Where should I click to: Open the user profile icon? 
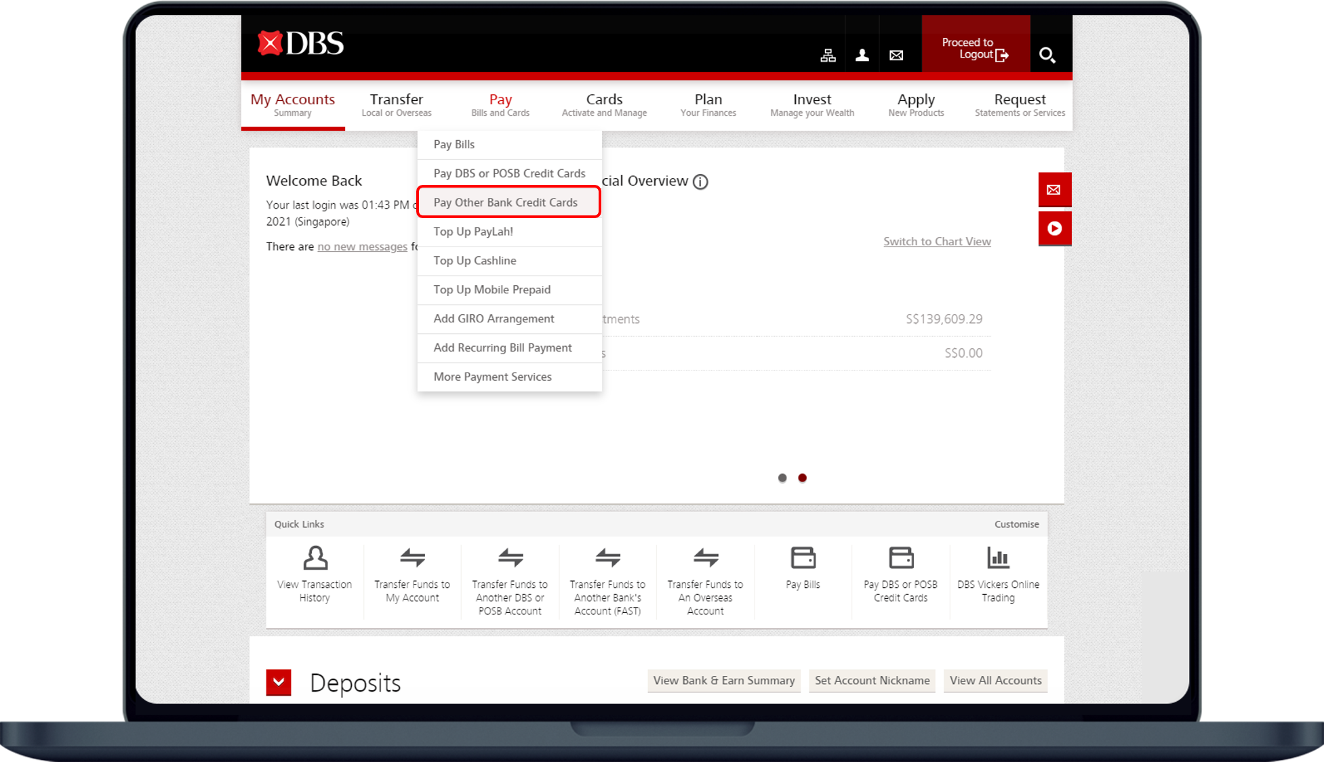click(x=862, y=56)
